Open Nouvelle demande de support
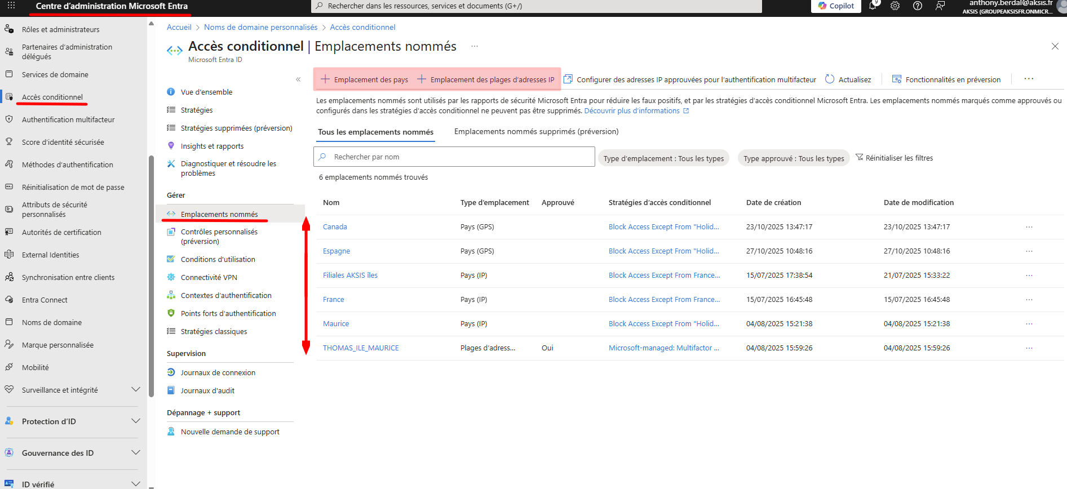This screenshot has height=489, width=1067. coord(230,432)
